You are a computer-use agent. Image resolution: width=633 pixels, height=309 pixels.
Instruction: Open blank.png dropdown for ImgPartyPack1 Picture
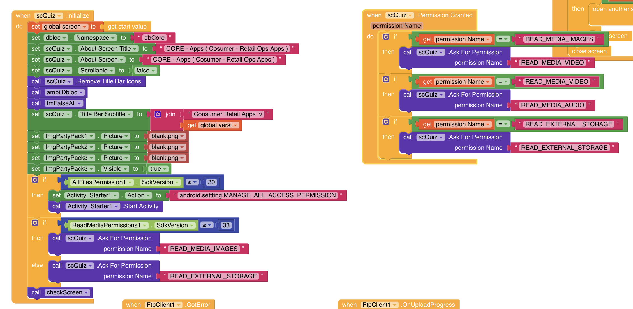click(182, 136)
